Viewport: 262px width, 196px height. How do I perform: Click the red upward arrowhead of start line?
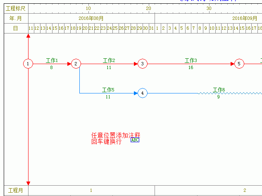pyautogui.click(x=28, y=36)
